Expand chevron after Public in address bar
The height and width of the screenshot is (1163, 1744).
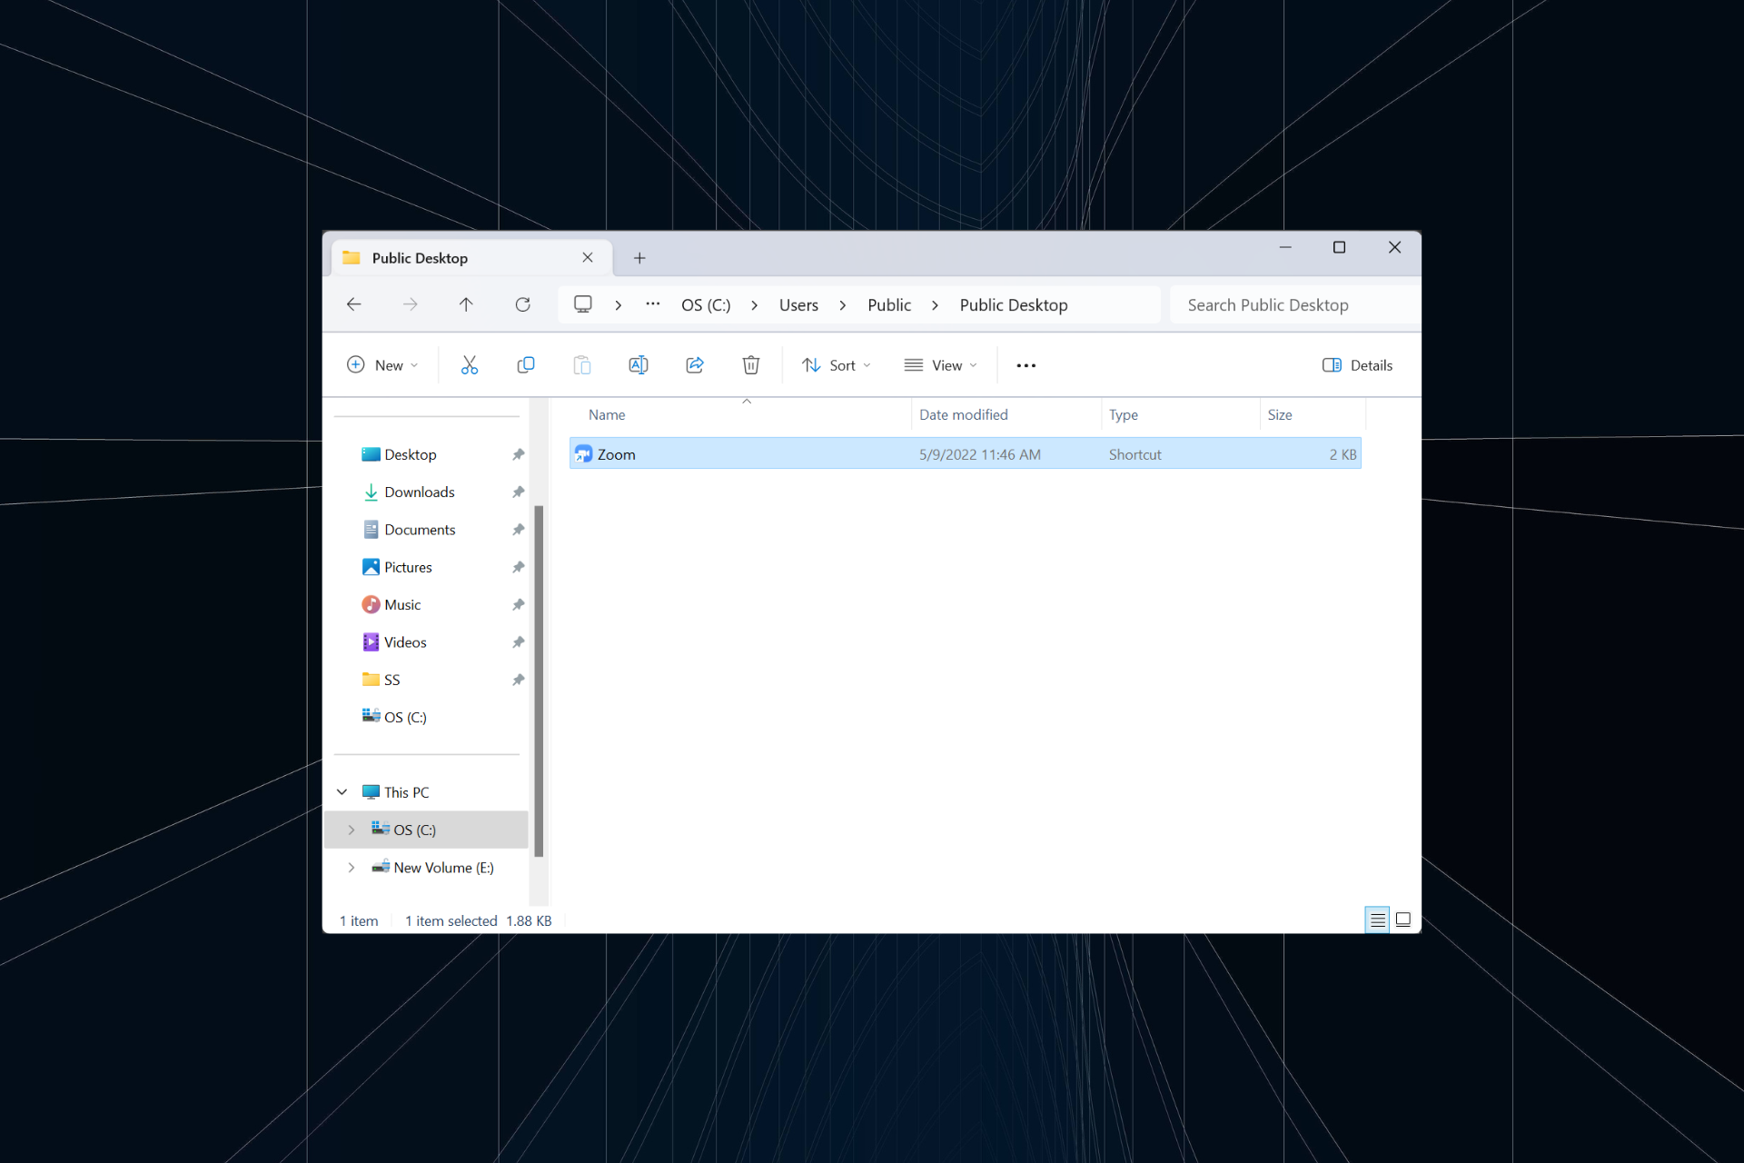935,305
